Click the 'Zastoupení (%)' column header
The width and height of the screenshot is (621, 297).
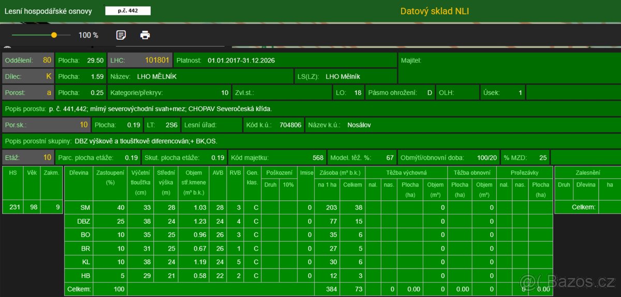110,179
